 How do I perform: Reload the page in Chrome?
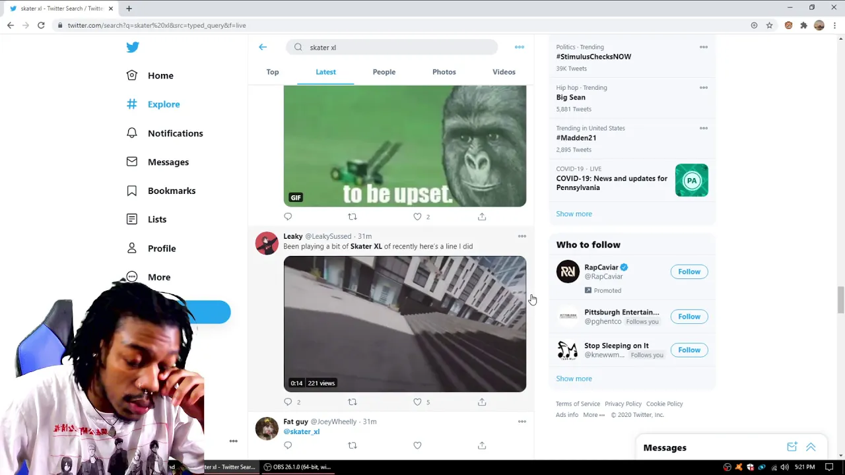tap(41, 25)
